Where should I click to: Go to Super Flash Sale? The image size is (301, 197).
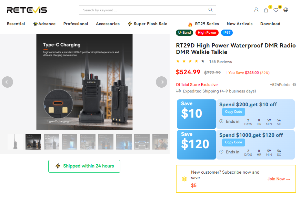148,24
